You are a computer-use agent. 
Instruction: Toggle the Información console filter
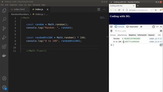click(142, 35)
